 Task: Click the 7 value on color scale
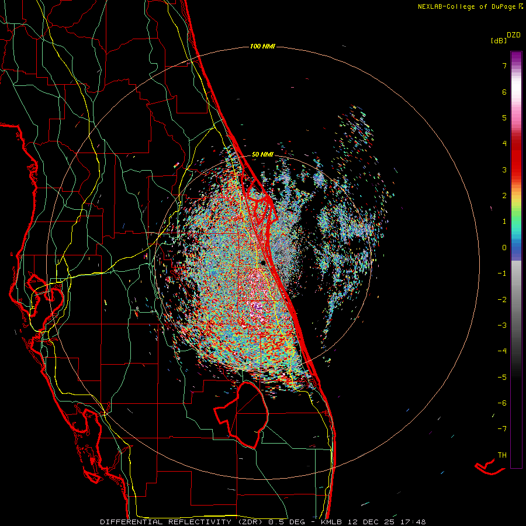(504, 65)
